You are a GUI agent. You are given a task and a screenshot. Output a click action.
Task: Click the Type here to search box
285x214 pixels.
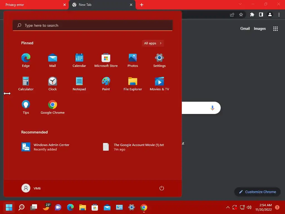click(x=93, y=25)
